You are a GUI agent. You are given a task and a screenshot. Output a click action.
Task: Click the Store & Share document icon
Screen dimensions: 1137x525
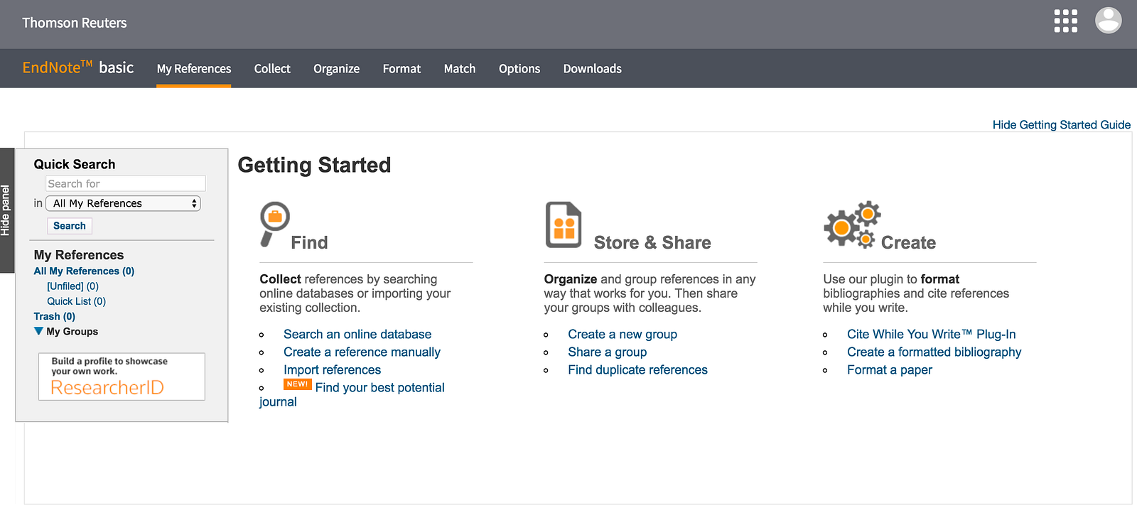pos(564,224)
